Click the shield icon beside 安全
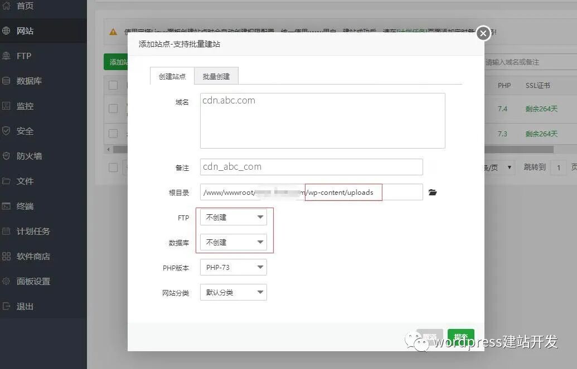This screenshot has width=577, height=369. (6, 131)
